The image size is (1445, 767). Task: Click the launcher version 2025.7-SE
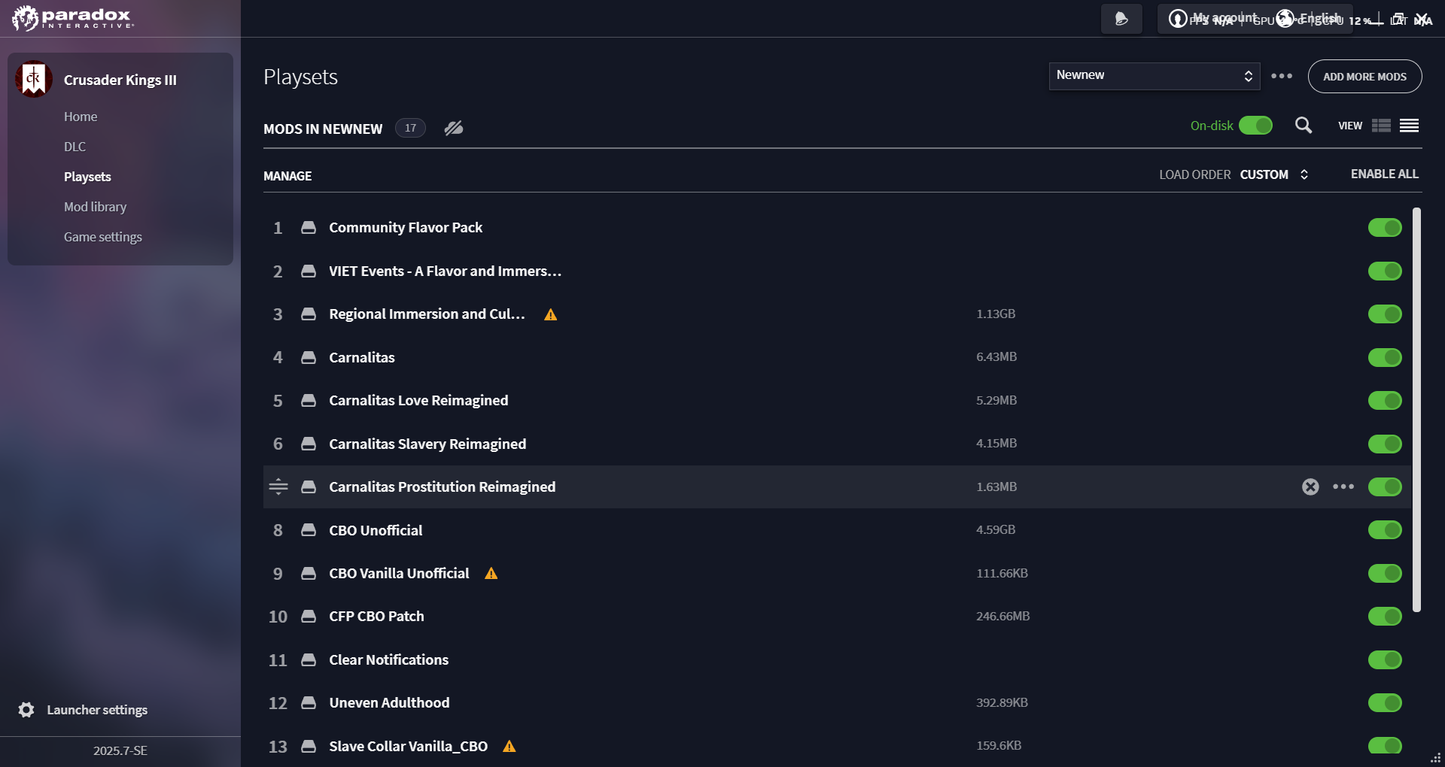(x=120, y=750)
